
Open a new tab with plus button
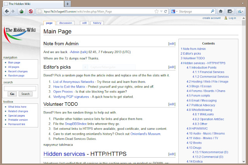tap(67, 4)
